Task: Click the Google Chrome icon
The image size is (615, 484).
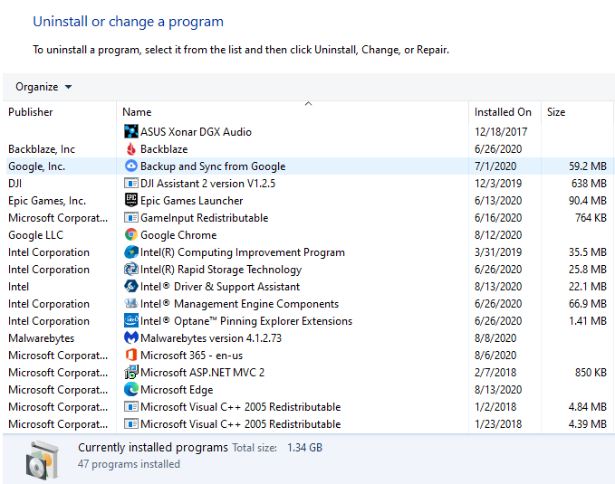Action: click(x=131, y=235)
